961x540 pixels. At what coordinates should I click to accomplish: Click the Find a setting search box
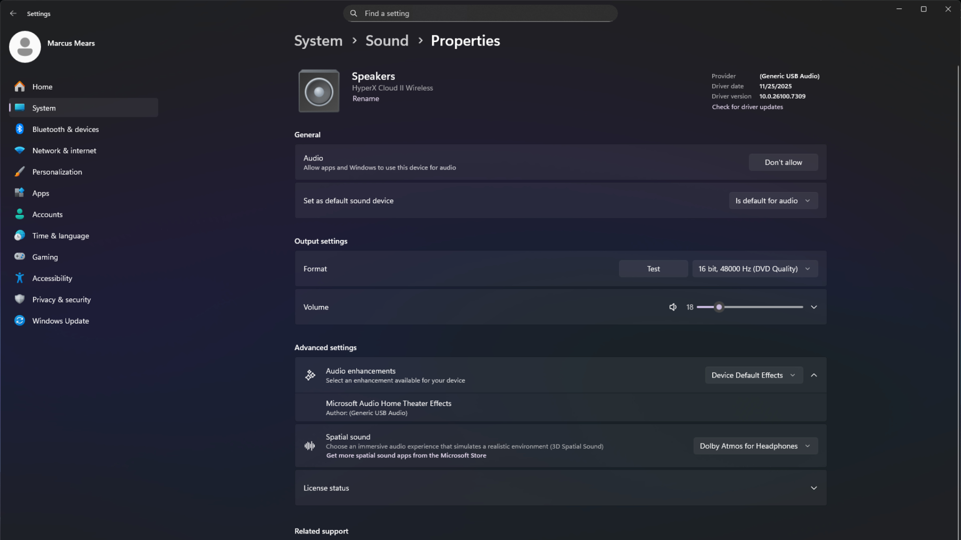coord(480,13)
